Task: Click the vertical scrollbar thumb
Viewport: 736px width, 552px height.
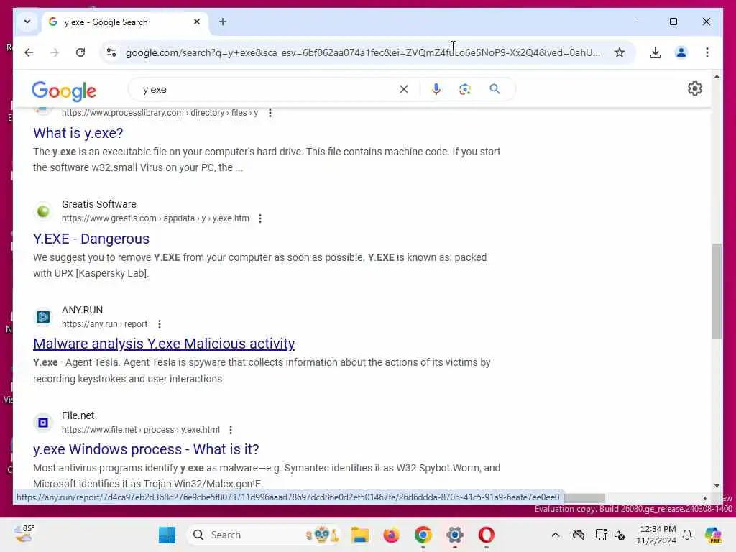Action: [717, 291]
